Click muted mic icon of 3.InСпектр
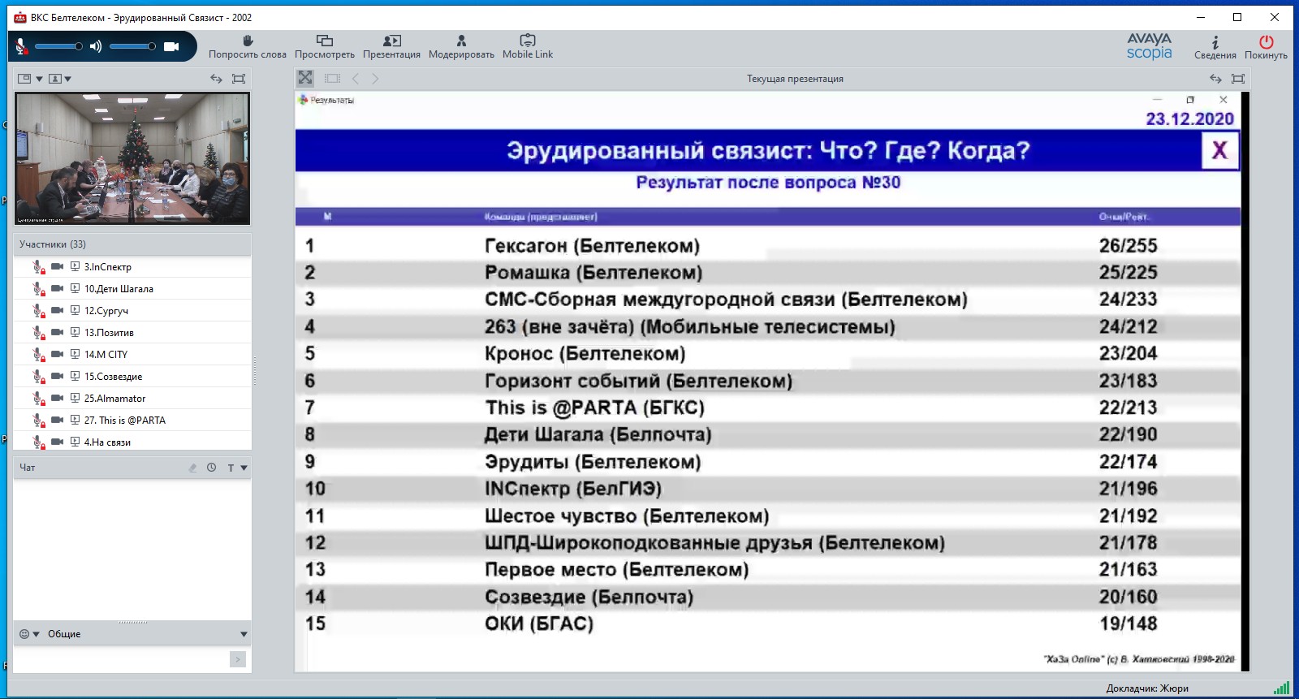The height and width of the screenshot is (699, 1299). (x=38, y=267)
